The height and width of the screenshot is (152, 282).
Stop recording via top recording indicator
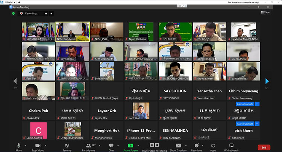[x=52, y=14]
